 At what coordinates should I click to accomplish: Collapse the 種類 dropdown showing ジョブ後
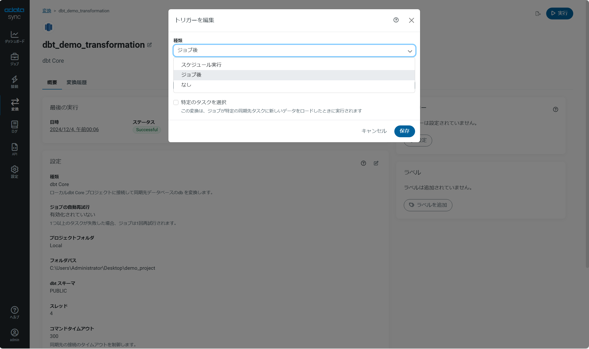[x=294, y=50]
